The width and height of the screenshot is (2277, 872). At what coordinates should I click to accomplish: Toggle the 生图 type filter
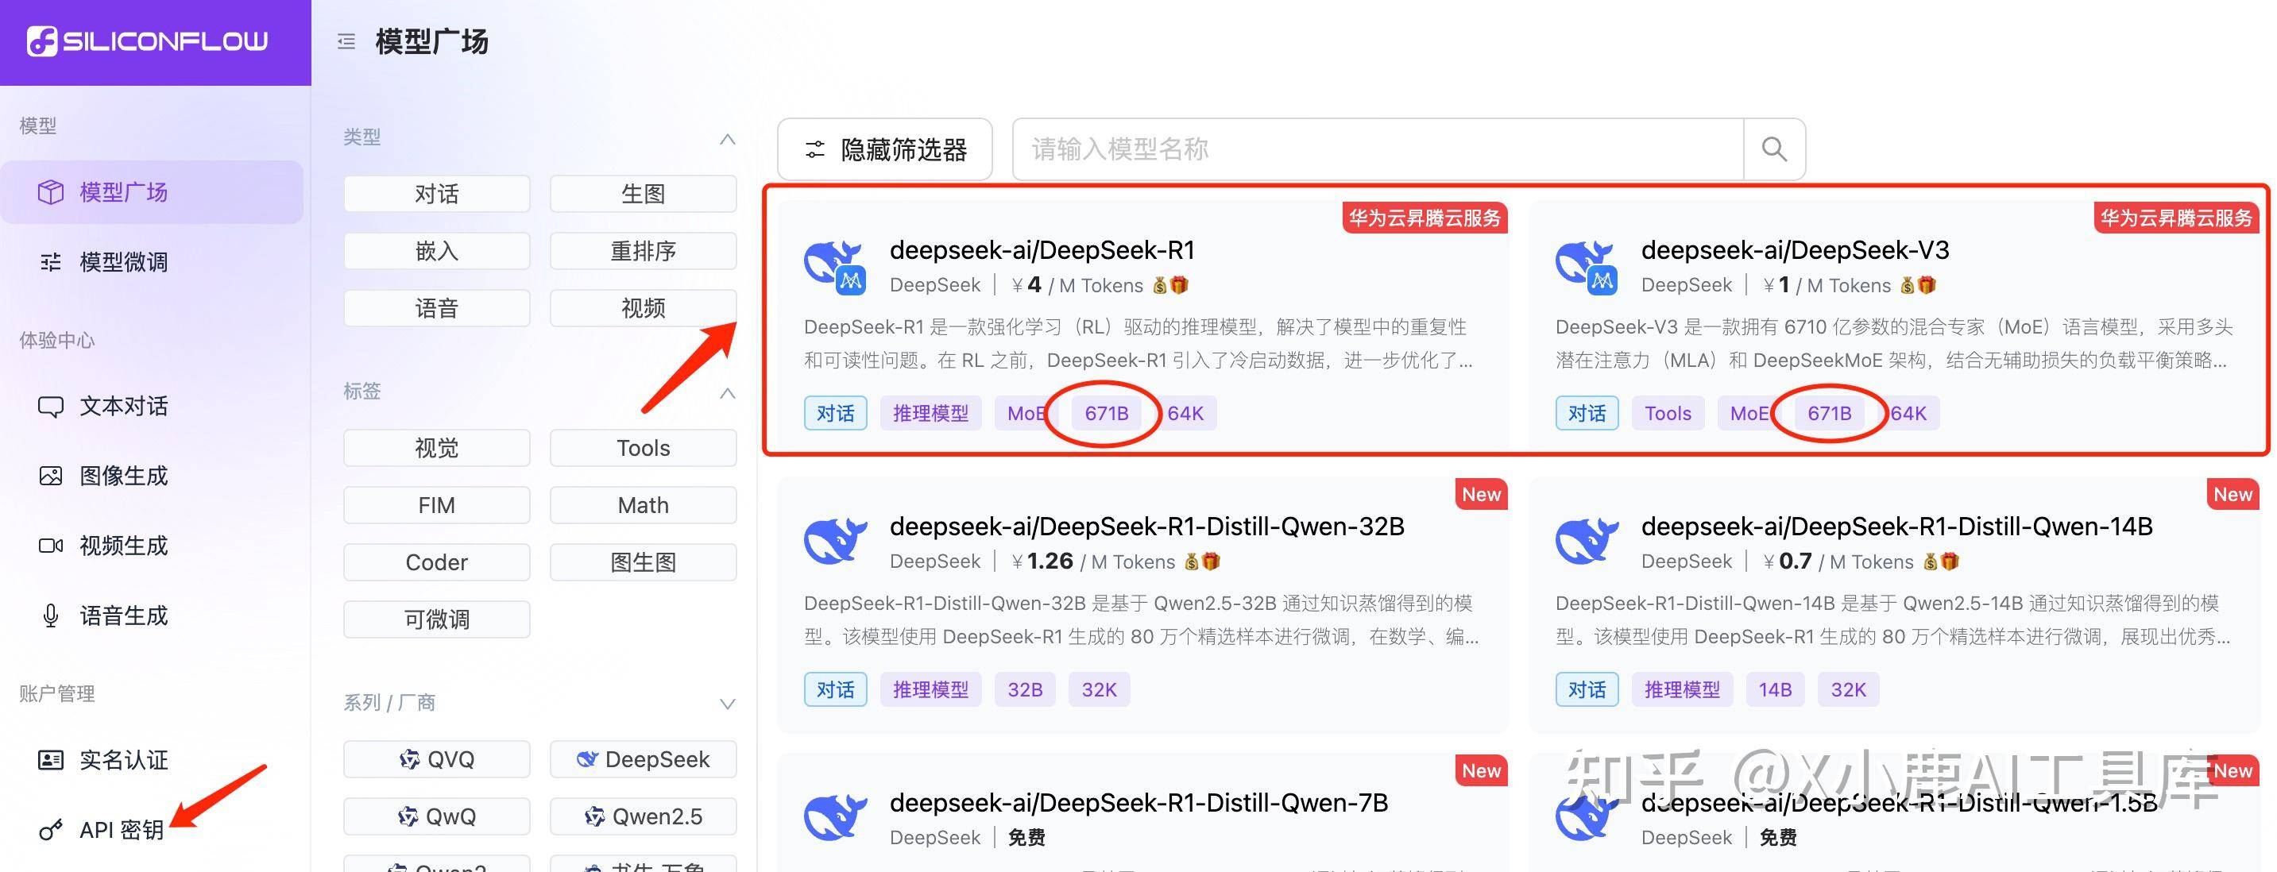[x=643, y=194]
